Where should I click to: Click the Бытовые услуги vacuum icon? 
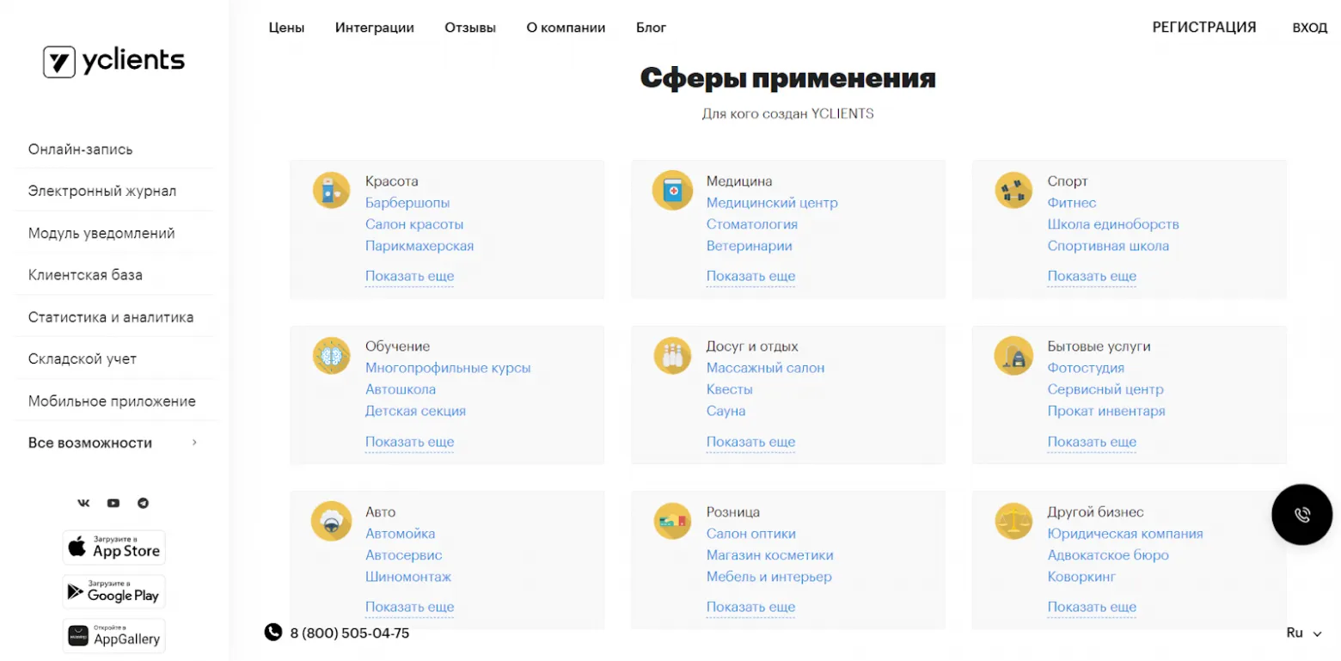(x=1013, y=355)
